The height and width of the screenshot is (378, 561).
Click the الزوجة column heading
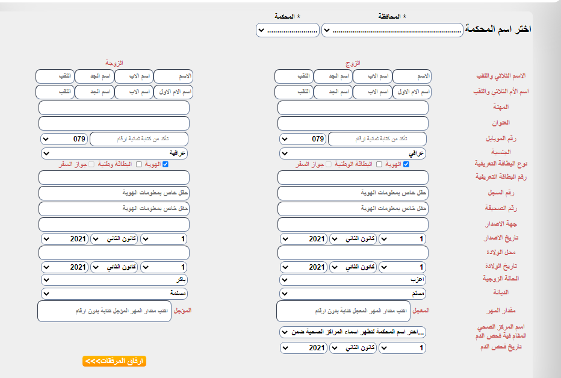pos(114,63)
